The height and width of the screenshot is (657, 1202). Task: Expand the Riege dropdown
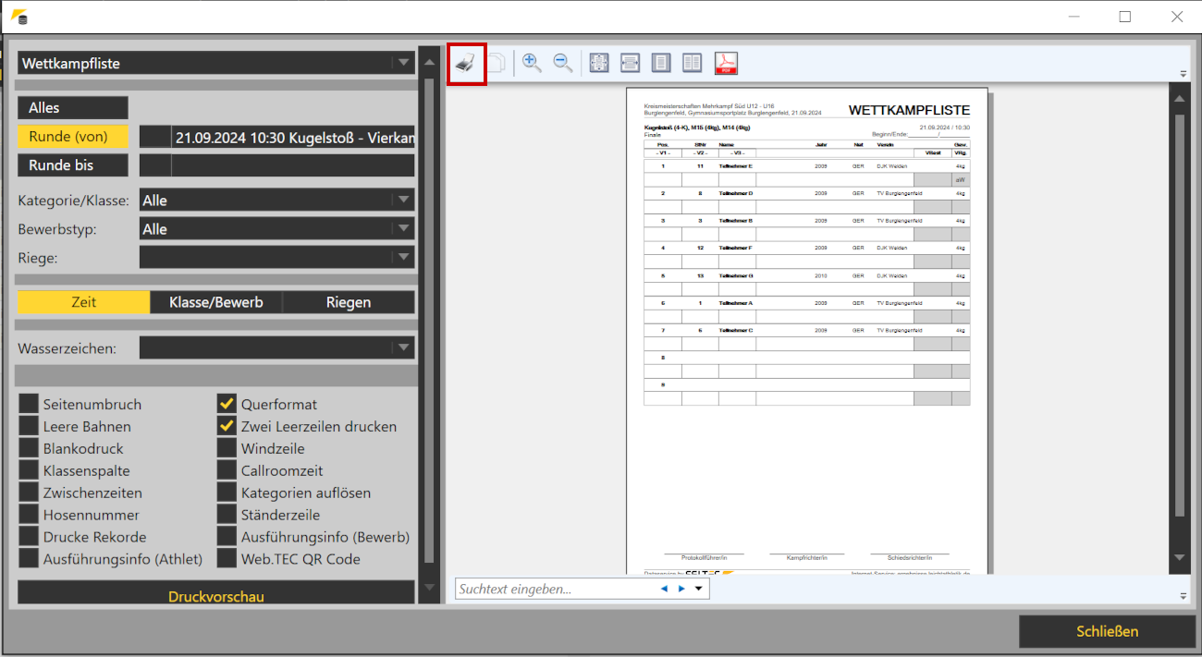coord(276,257)
